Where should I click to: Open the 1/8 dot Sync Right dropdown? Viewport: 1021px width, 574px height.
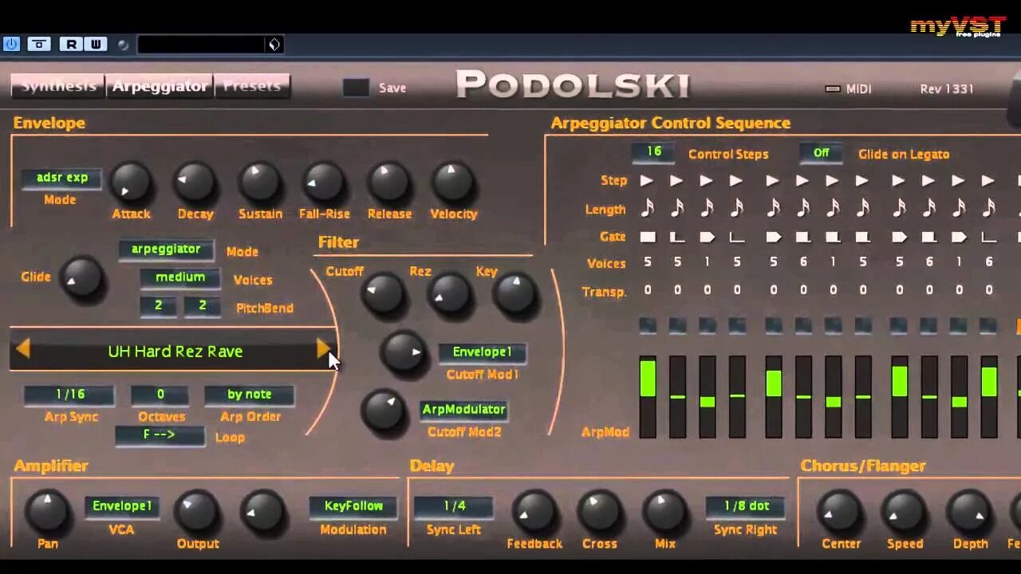click(x=747, y=506)
